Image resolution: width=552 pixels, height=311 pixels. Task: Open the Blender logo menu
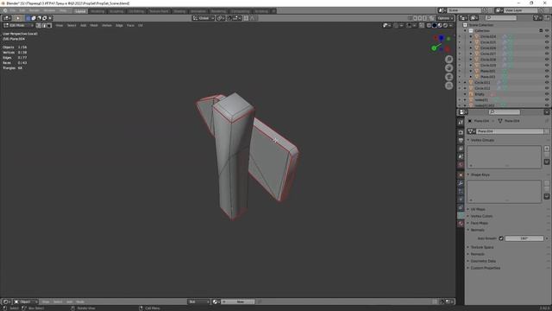pos(5,11)
